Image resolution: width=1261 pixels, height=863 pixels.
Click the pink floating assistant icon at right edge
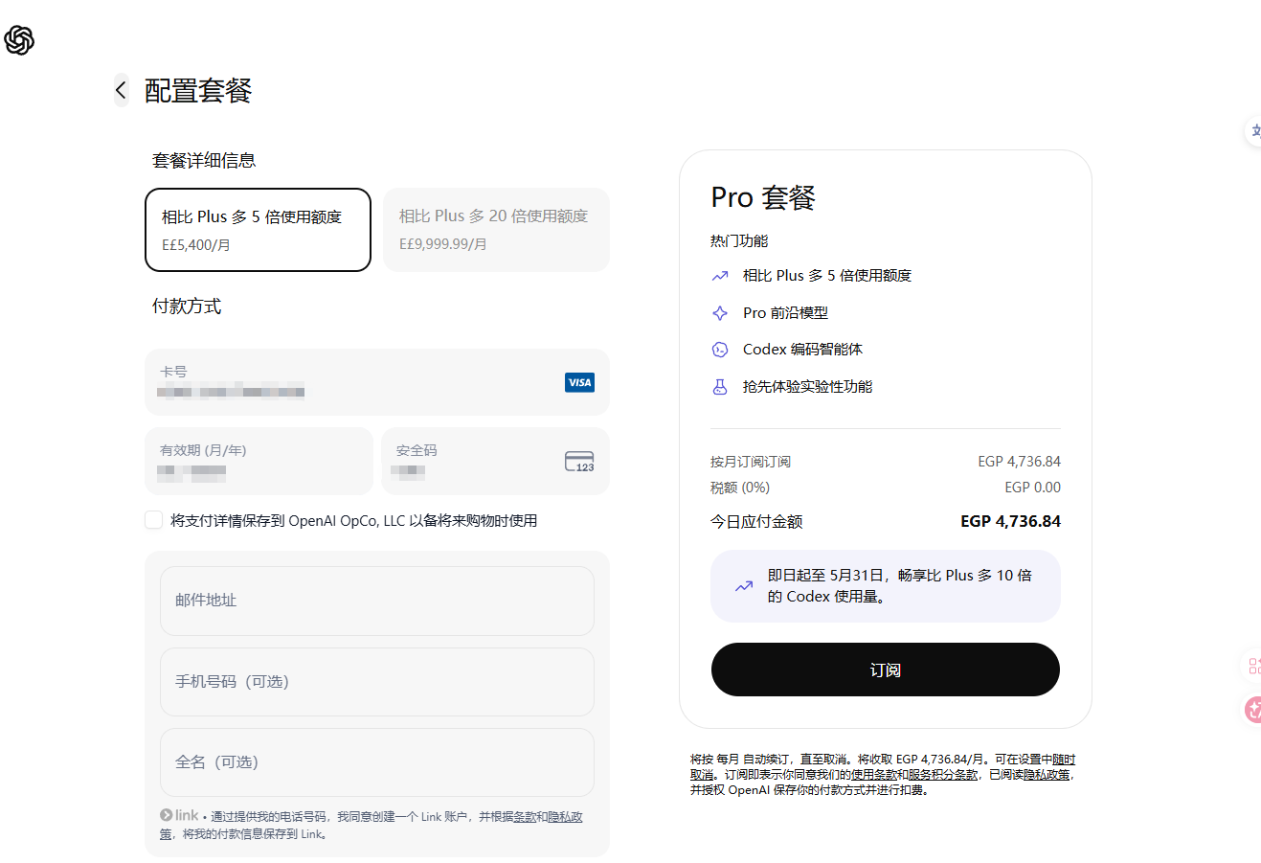1252,709
